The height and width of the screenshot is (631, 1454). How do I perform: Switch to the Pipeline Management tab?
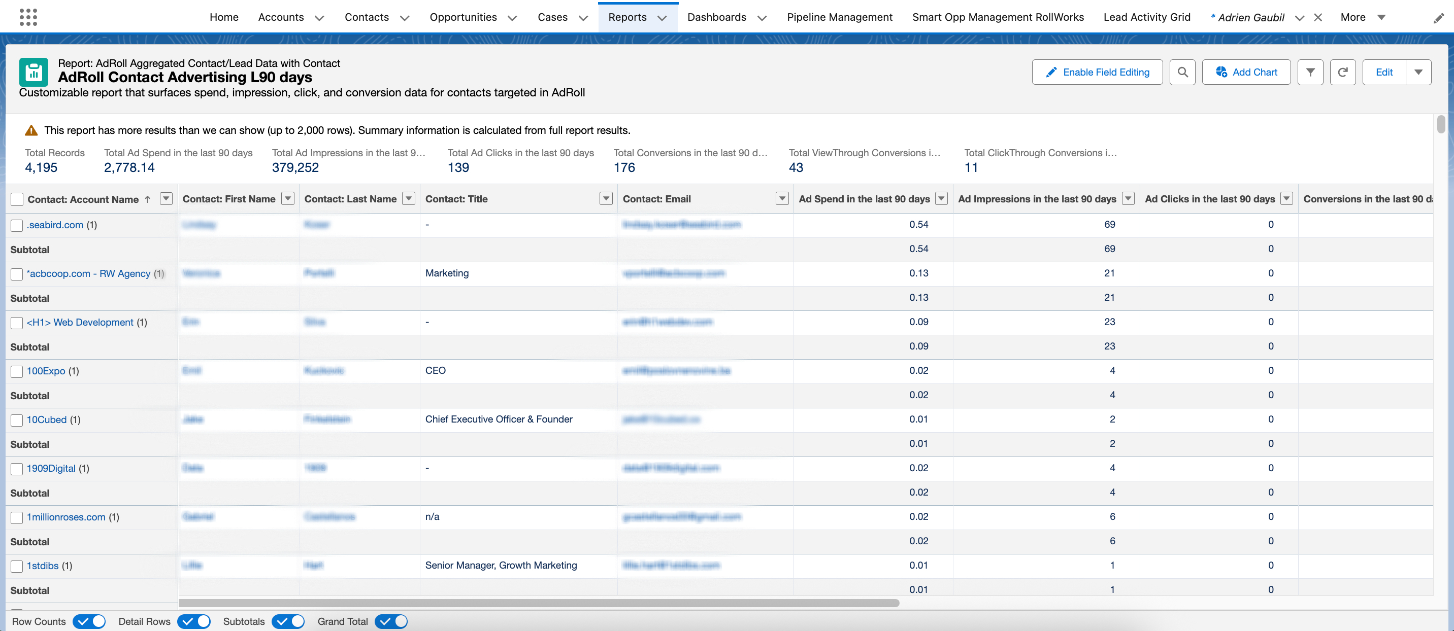[x=839, y=17]
